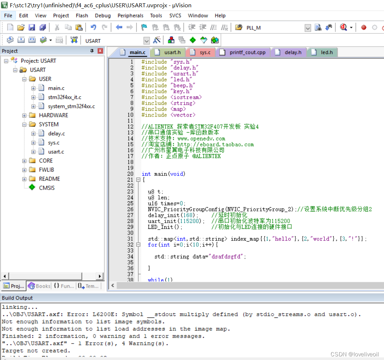Expand the README folder
Viewport: 384px width, 360px height.
pyautogui.click(x=24, y=179)
